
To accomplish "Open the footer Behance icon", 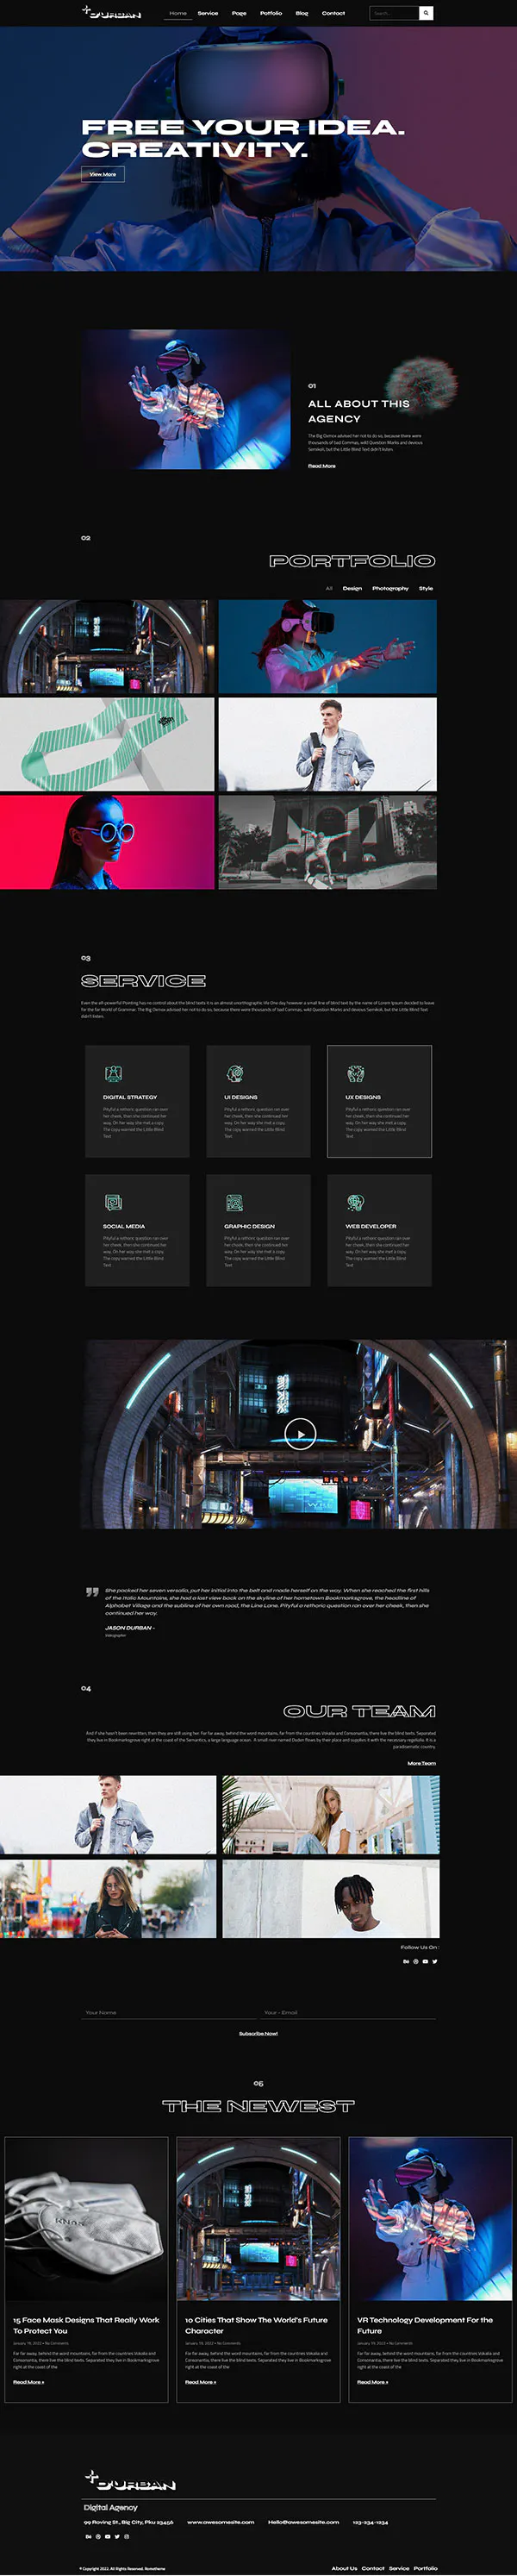I will (88, 2537).
